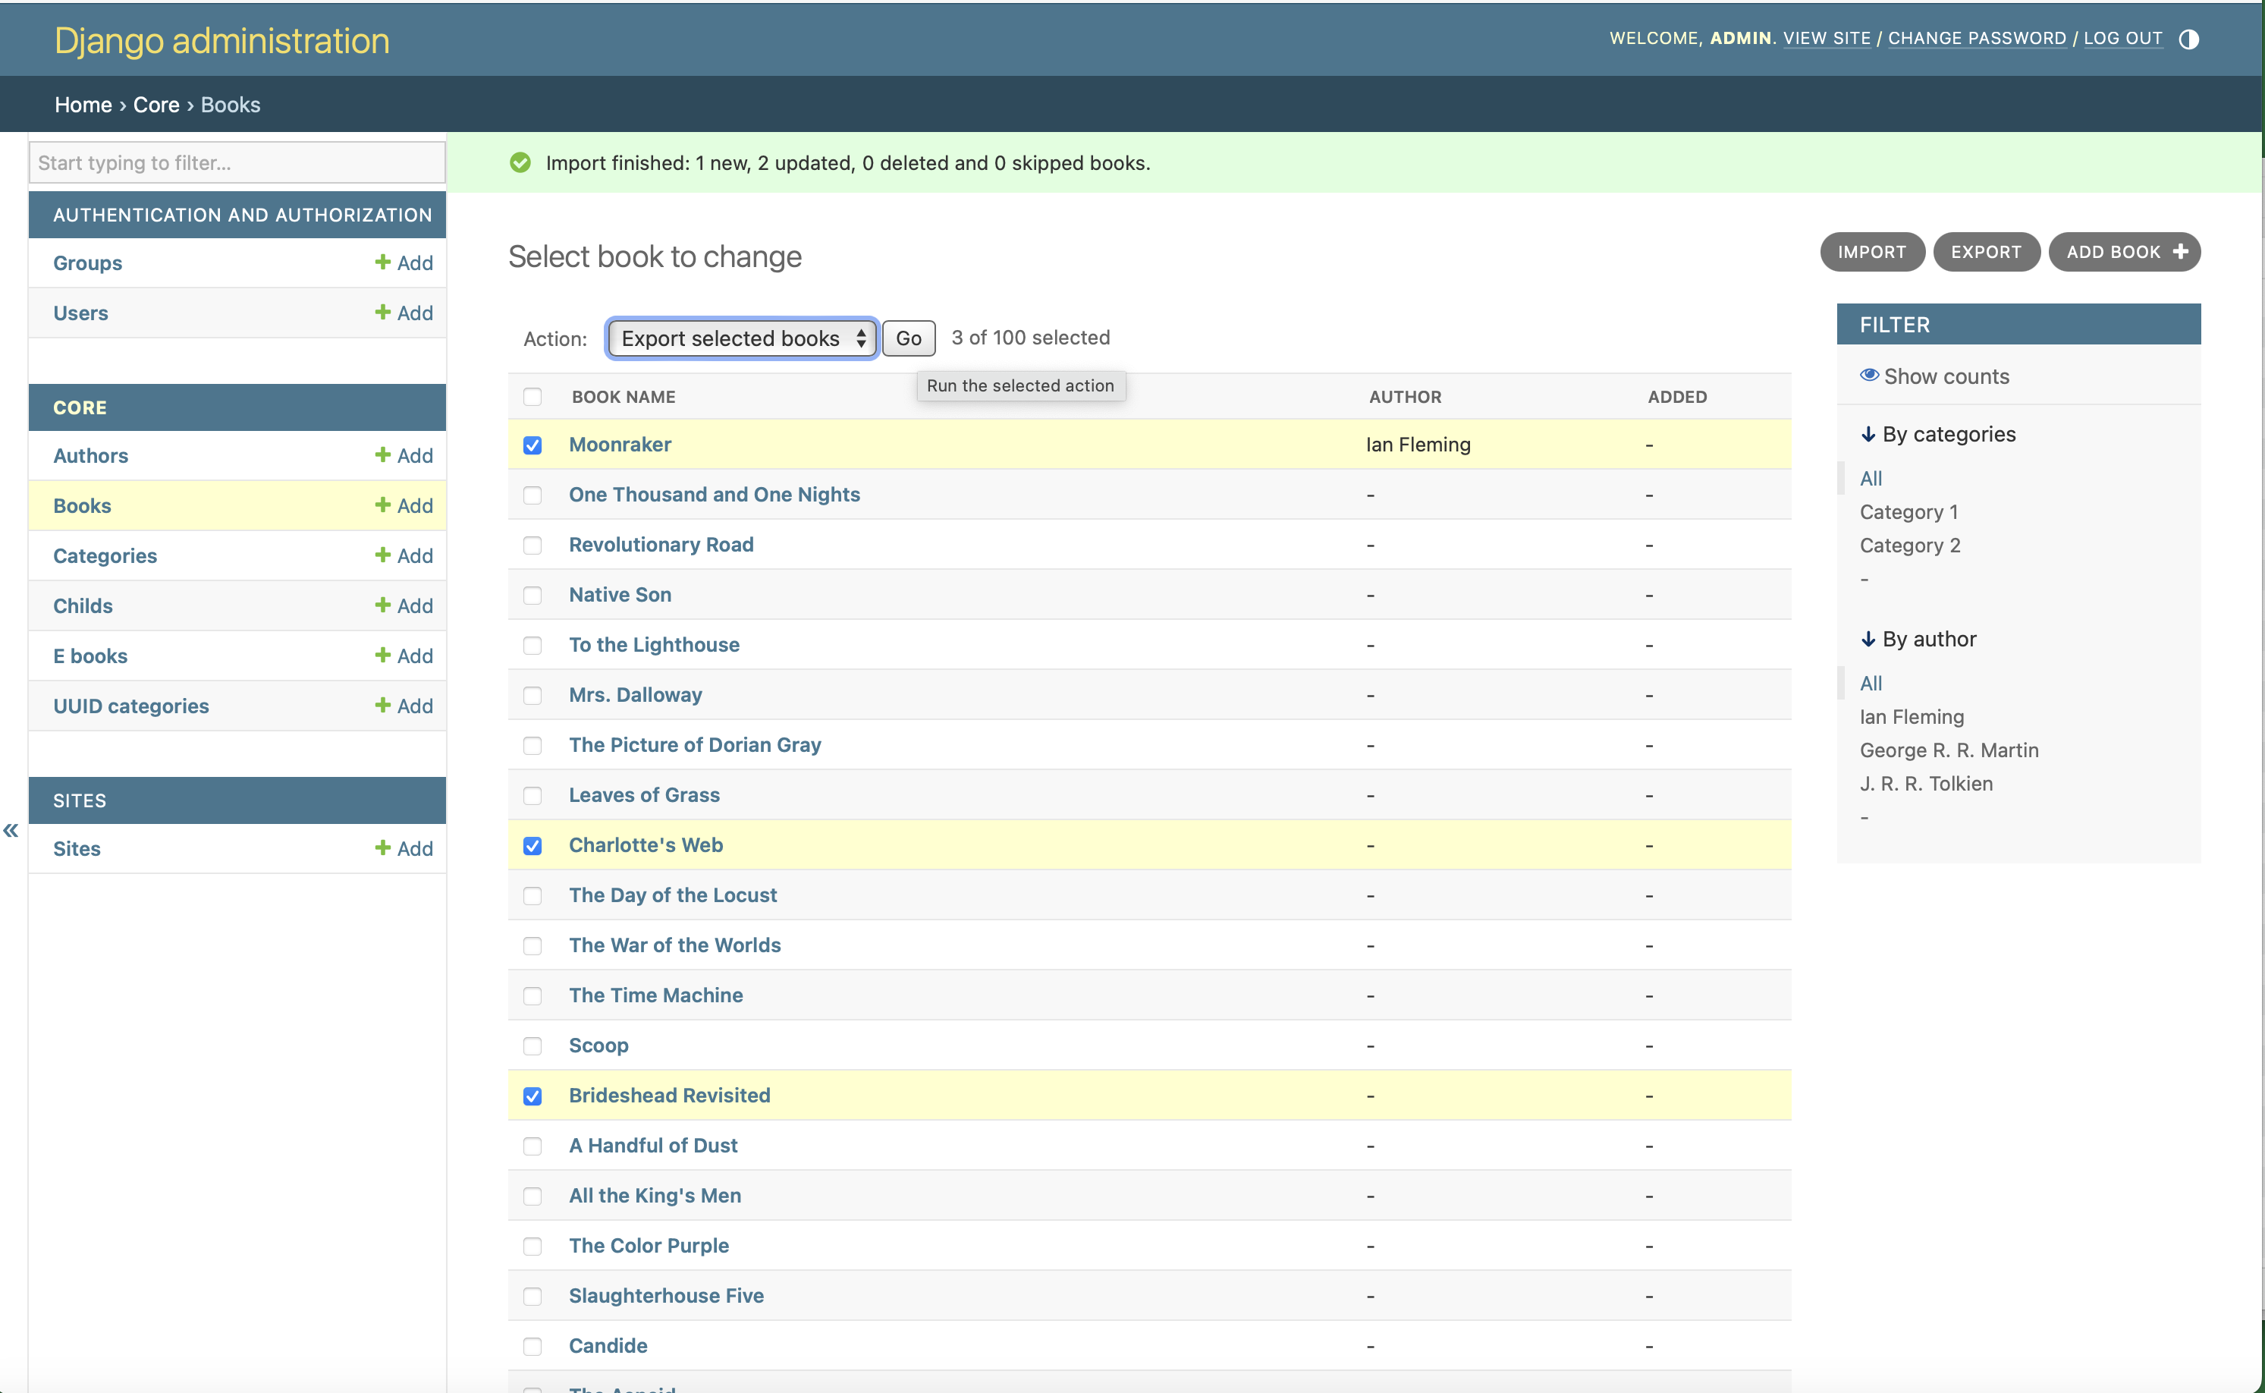Uncheck the Moonraker row checkbox
Screen dimensions: 2265x1393
[x=532, y=445]
